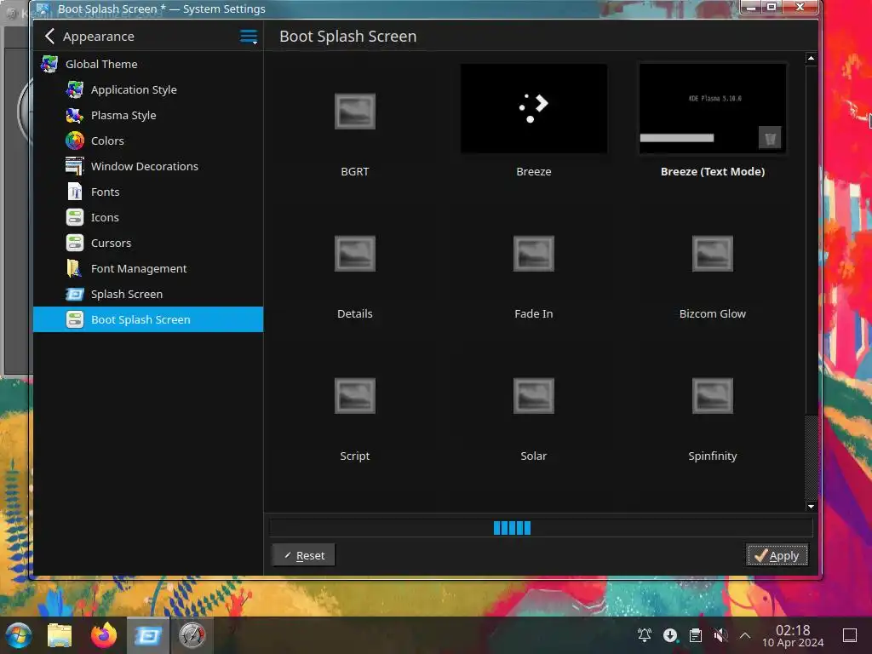Click the Apply button

777,555
